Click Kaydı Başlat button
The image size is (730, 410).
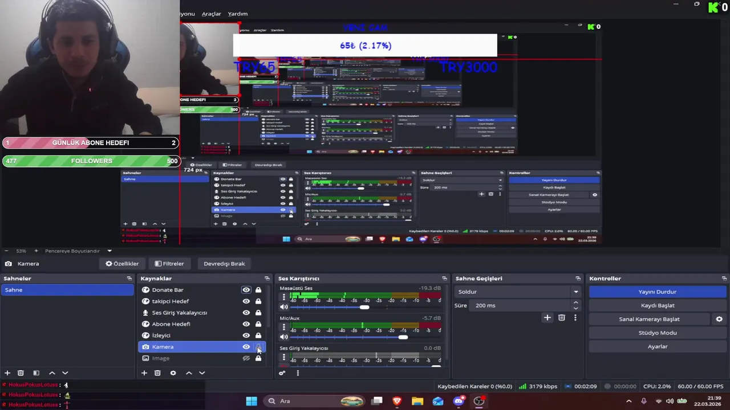click(x=657, y=305)
